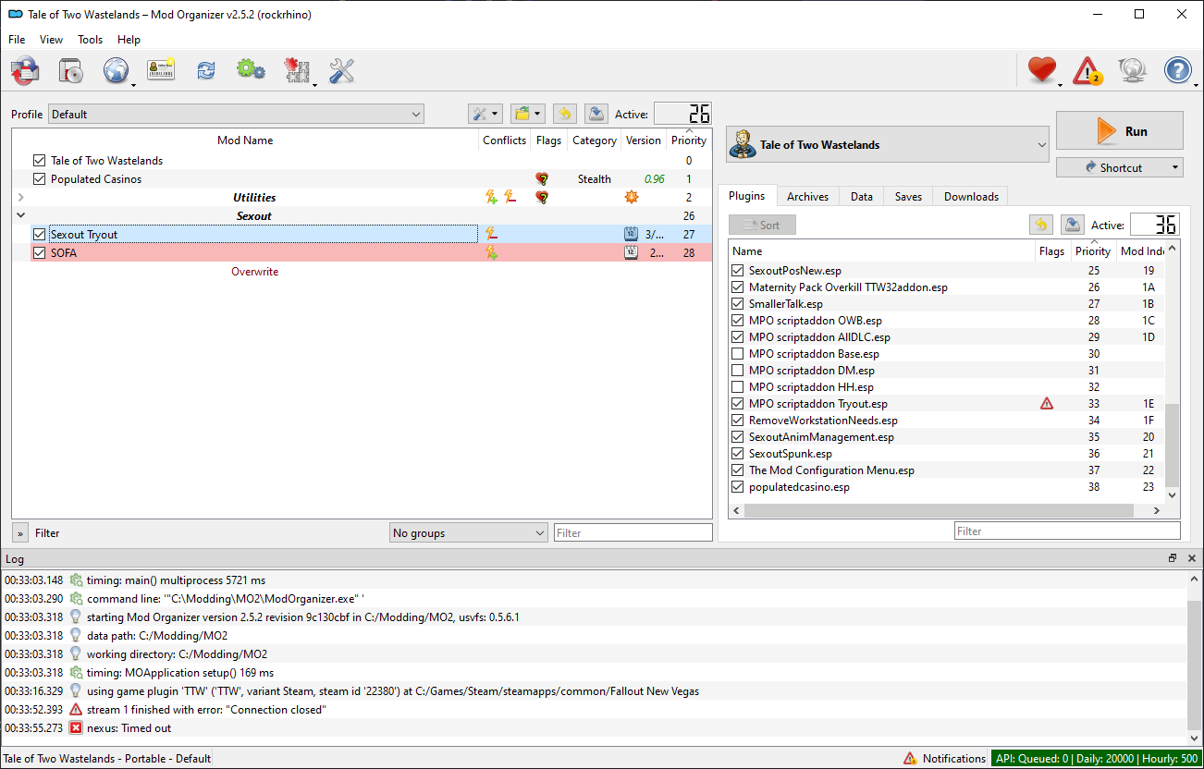Open the mod list tools wrench dropdown
Viewport: 1204px width, 769px height.
click(485, 114)
